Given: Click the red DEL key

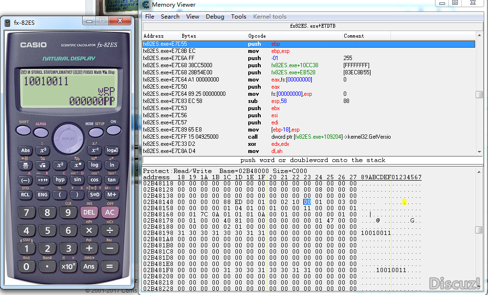Looking at the screenshot, I should pyautogui.click(x=89, y=213).
